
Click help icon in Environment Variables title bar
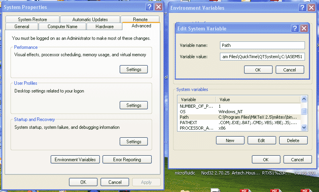[302, 8]
